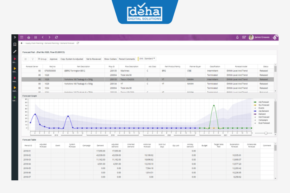The height and width of the screenshot is (193, 290).
Task: Sort by Part No column header
Action: 52,67
